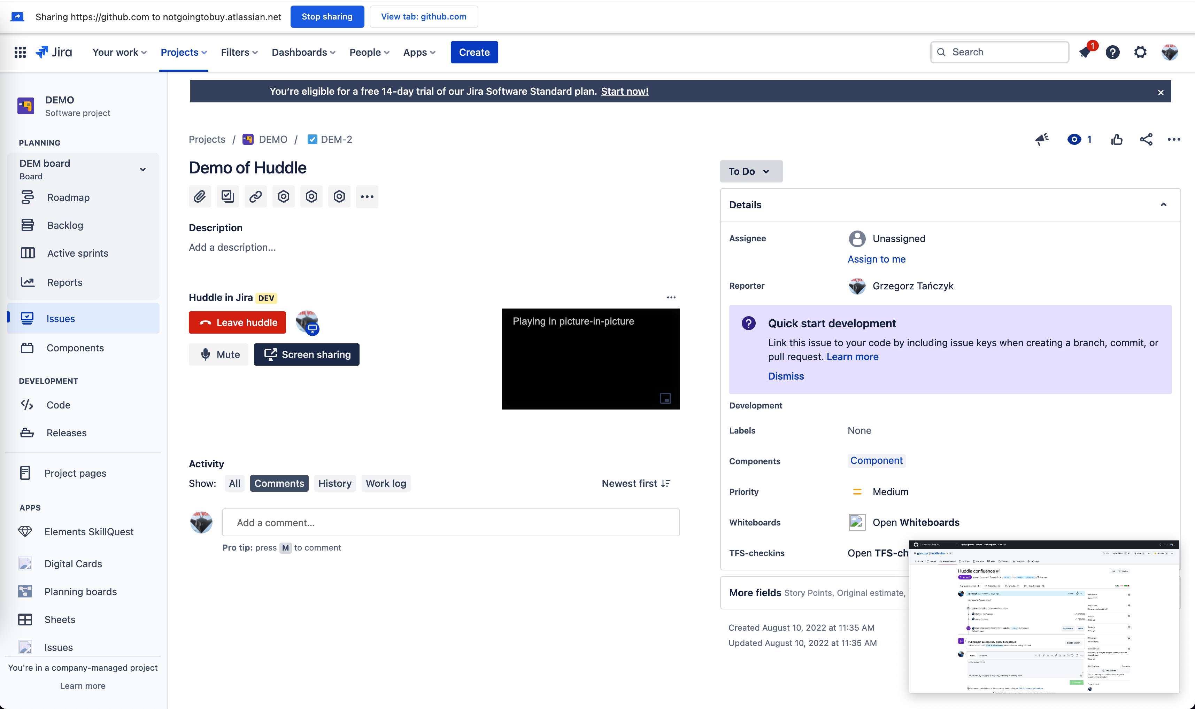Click the attach file paperclip icon
Image resolution: width=1195 pixels, height=709 pixels.
pos(199,196)
